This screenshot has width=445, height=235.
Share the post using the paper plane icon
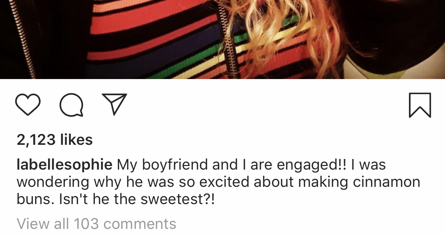pyautogui.click(x=114, y=104)
